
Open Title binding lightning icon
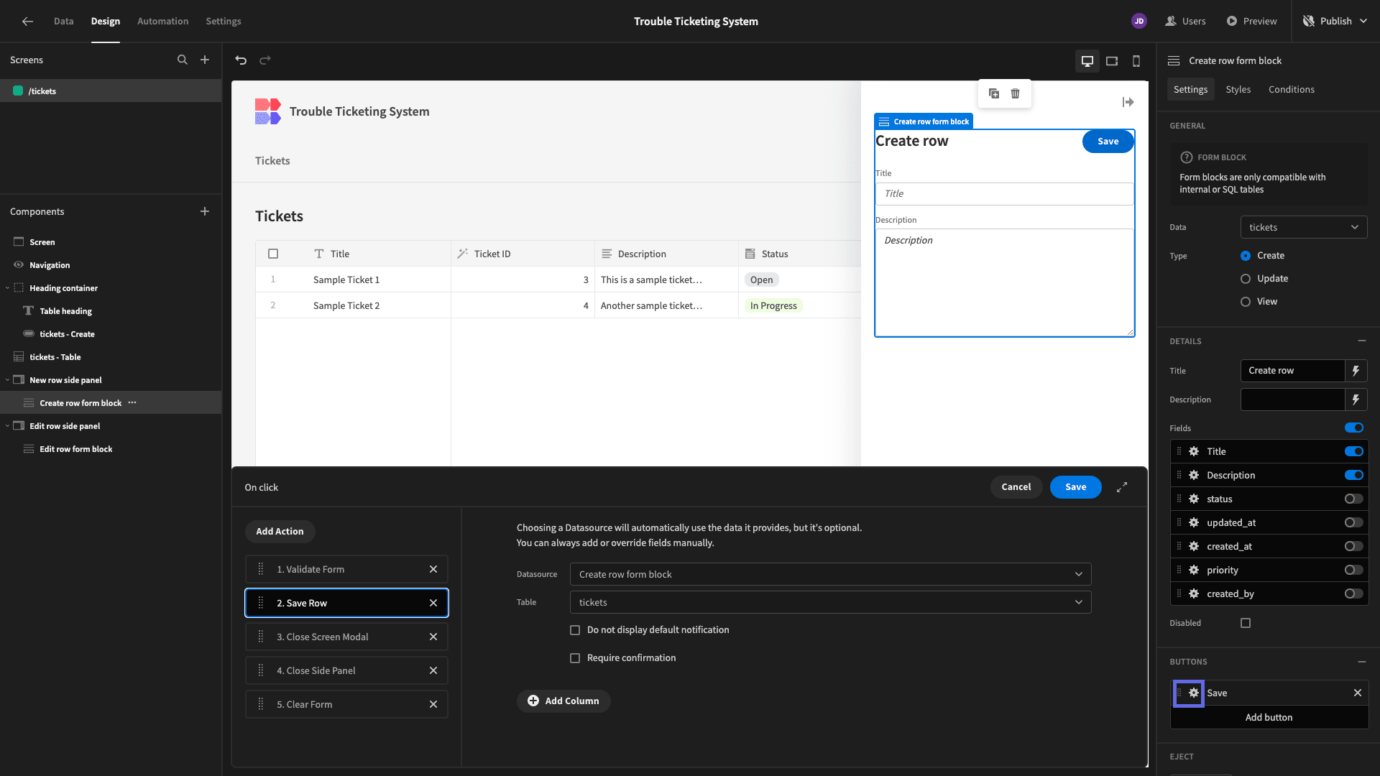(x=1356, y=371)
